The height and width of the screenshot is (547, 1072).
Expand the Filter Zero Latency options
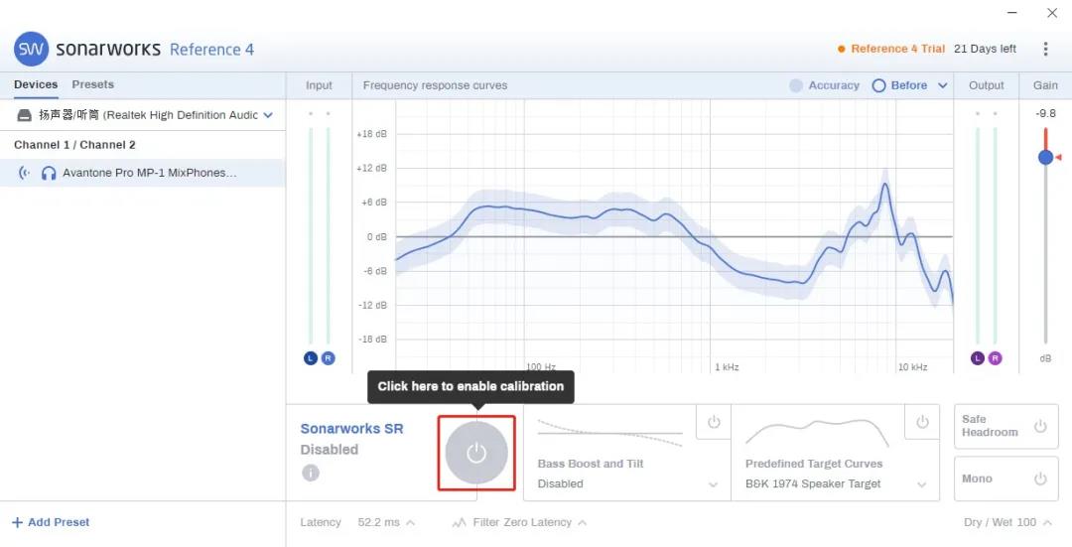click(x=582, y=522)
